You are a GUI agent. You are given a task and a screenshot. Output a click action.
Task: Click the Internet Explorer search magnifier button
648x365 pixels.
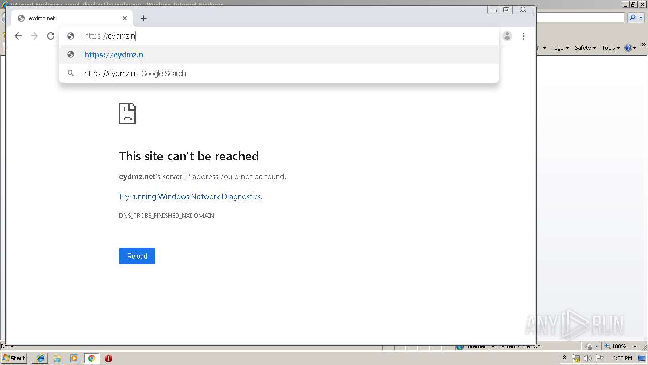pos(632,18)
